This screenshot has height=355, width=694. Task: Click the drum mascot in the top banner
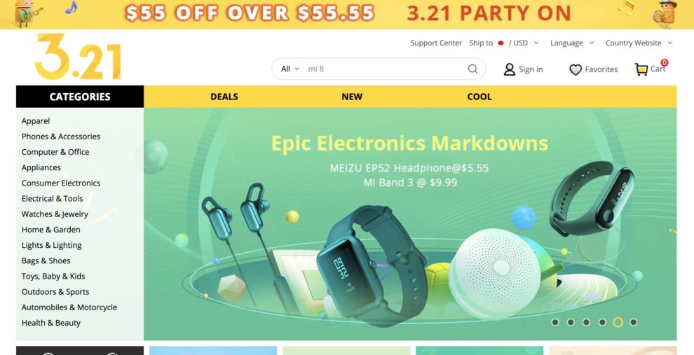point(666,14)
